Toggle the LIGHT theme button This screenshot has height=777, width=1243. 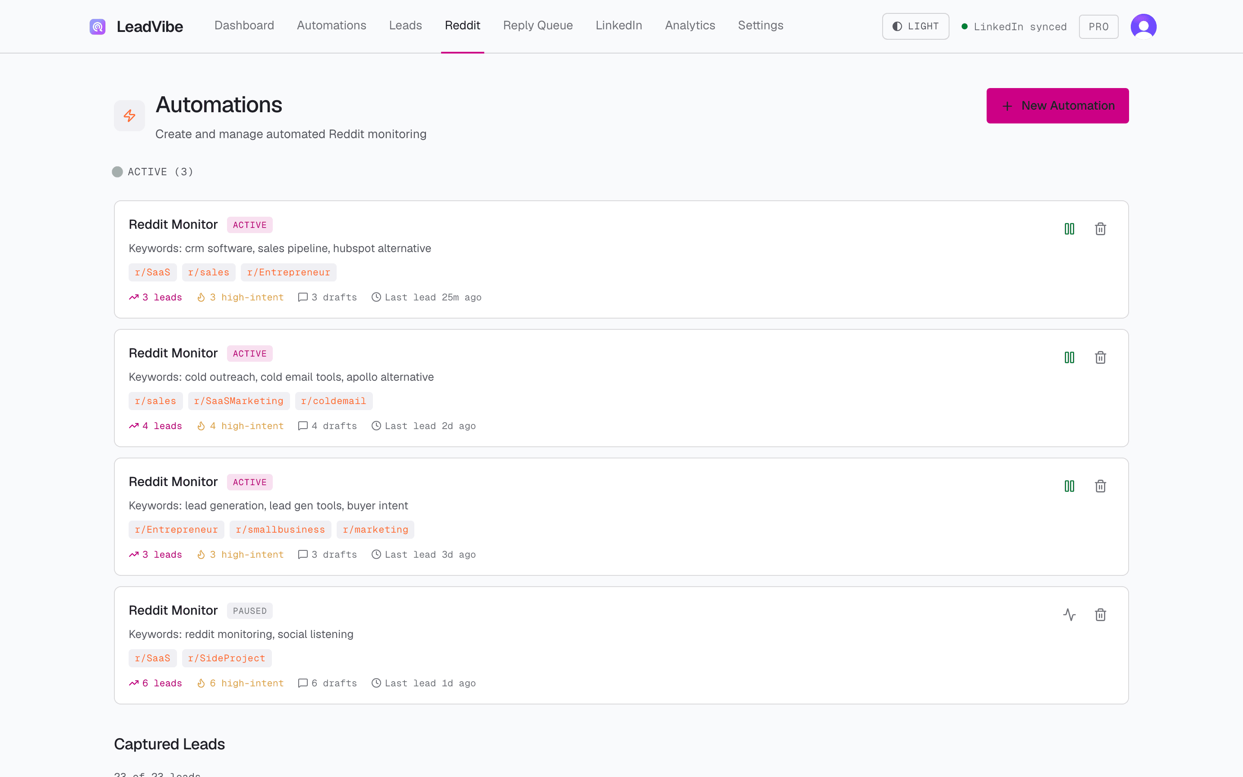915,26
